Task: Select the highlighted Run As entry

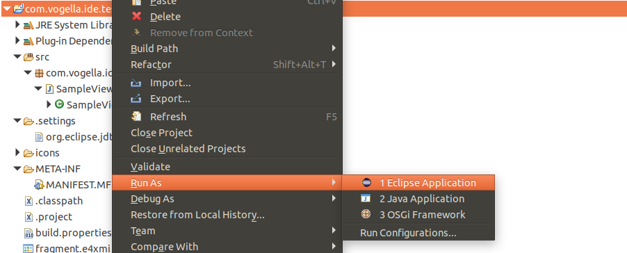Action: (x=227, y=183)
